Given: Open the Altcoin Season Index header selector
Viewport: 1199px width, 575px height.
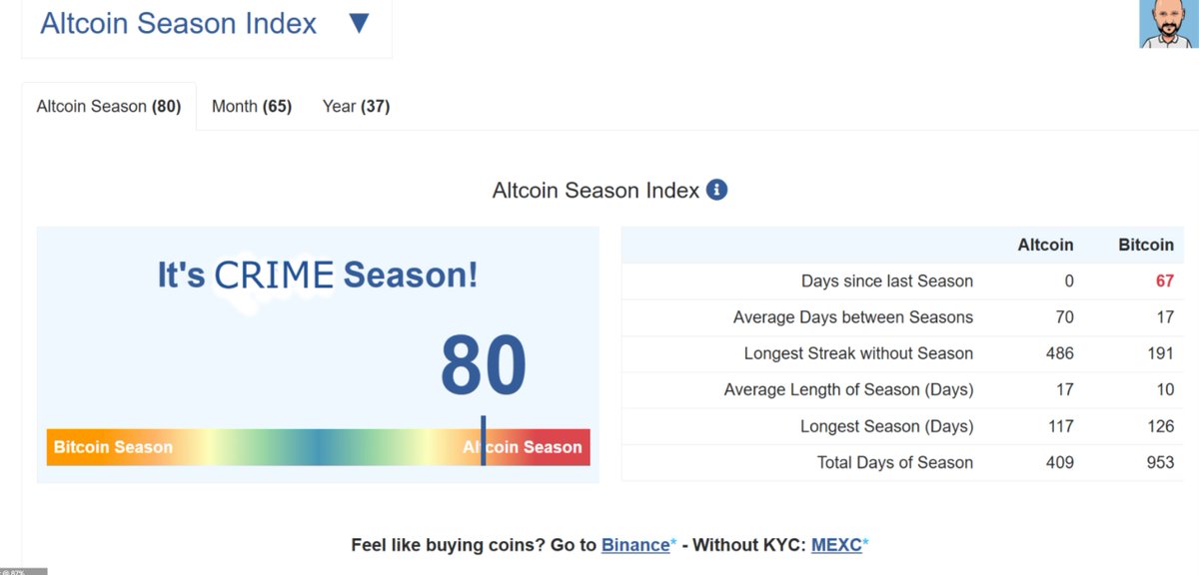Looking at the screenshot, I should (206, 28).
